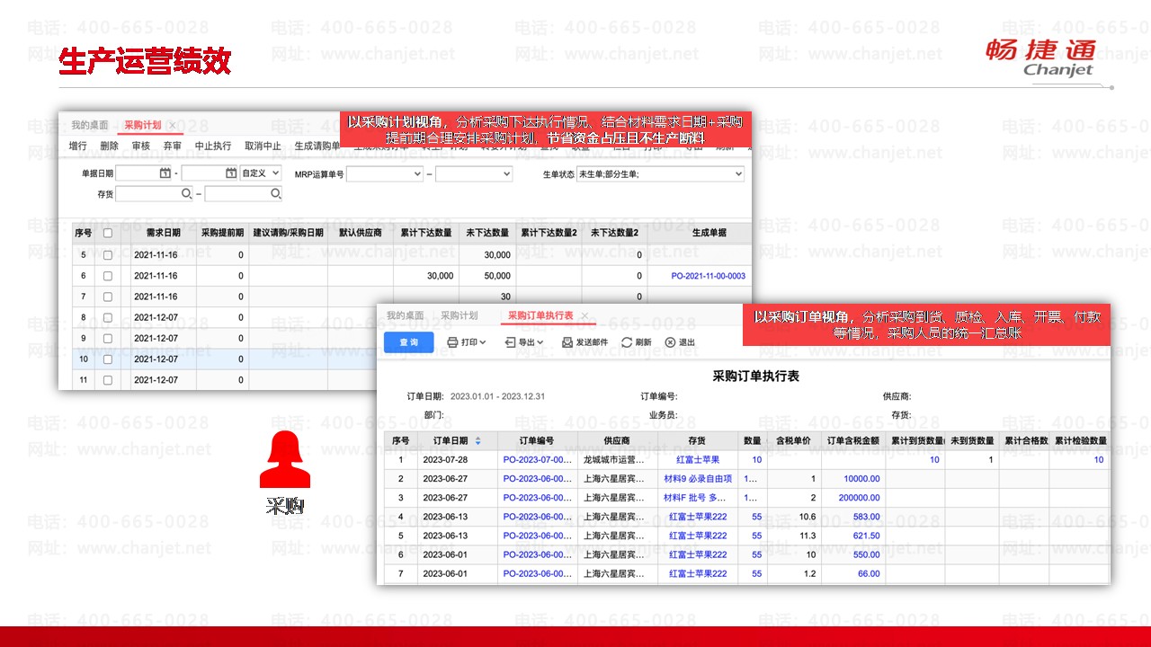This screenshot has width=1151, height=647.
Task: Open the 单据日期 start date calendar icon
Action: coord(165,173)
